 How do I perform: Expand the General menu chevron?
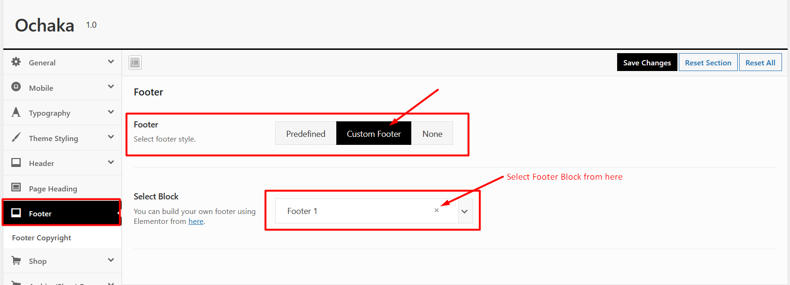click(111, 62)
